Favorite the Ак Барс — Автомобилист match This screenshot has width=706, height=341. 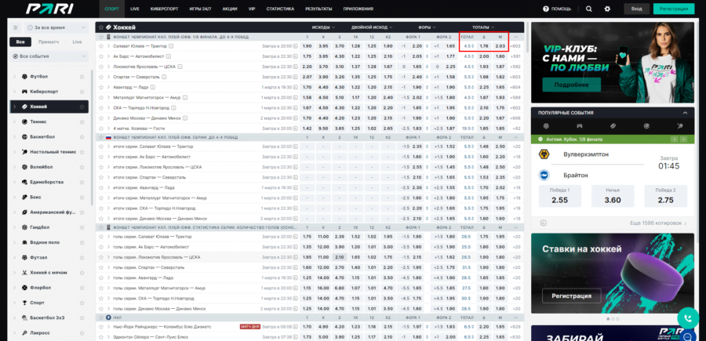100,56
